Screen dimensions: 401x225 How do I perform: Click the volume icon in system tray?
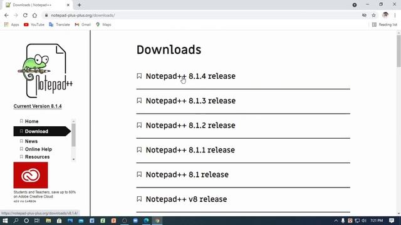tap(364, 221)
